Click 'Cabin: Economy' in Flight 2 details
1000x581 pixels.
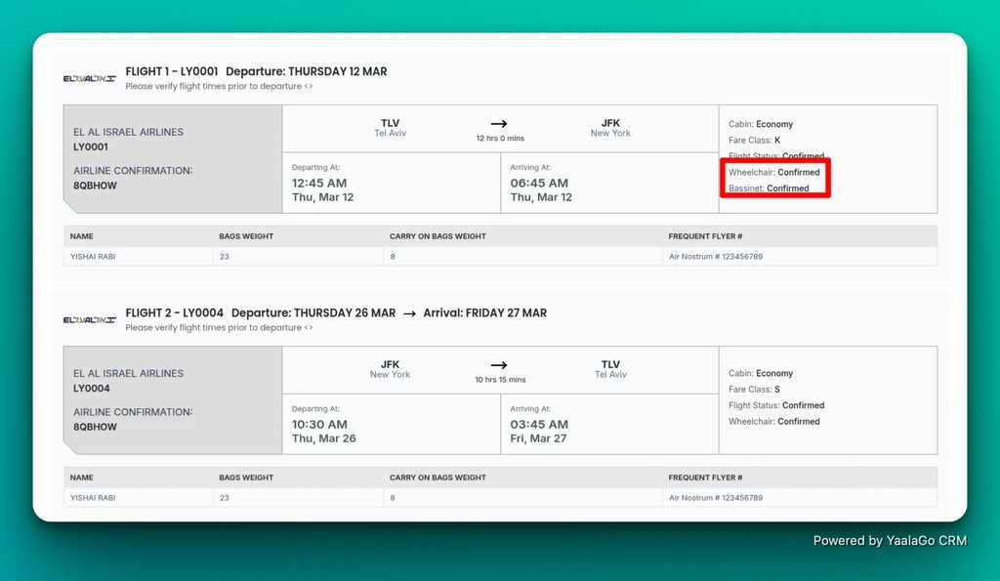(x=761, y=374)
